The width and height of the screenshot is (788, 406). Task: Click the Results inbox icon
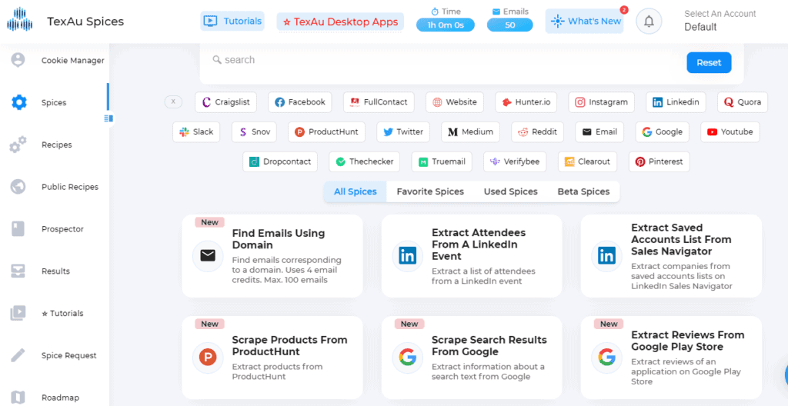[x=18, y=271]
